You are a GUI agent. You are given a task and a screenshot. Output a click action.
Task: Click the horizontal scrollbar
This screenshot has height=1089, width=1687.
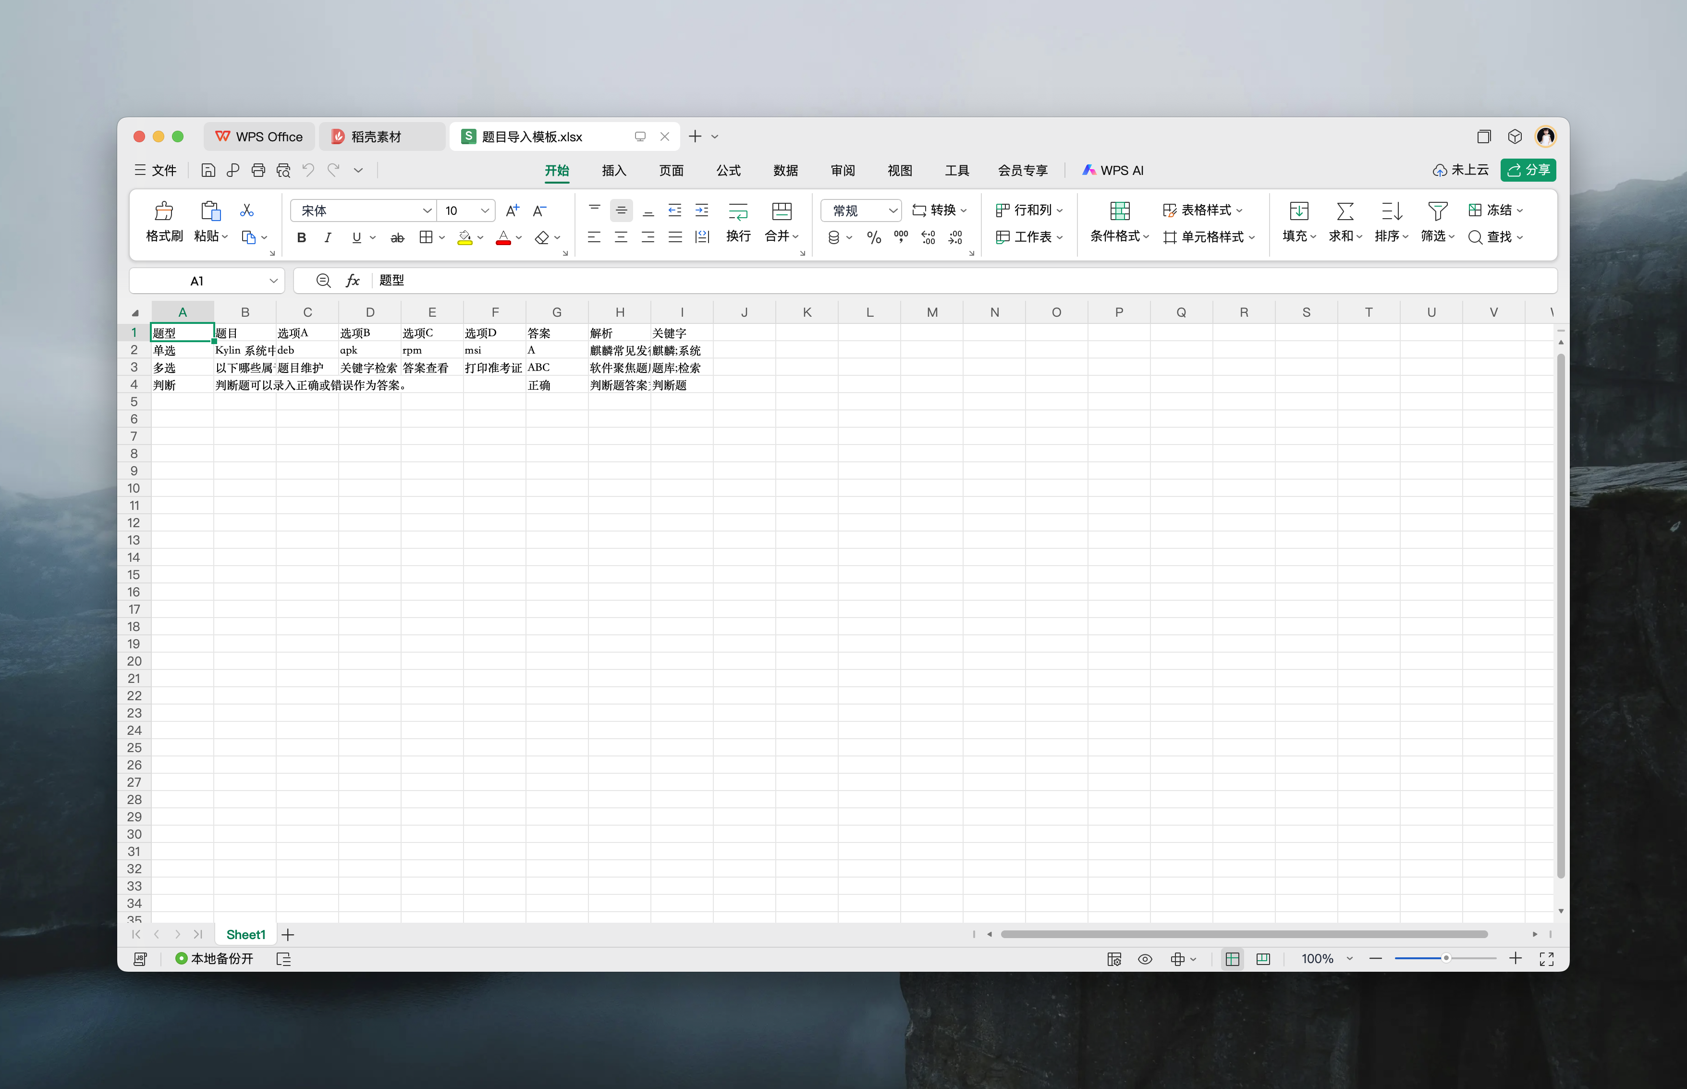pos(1244,935)
